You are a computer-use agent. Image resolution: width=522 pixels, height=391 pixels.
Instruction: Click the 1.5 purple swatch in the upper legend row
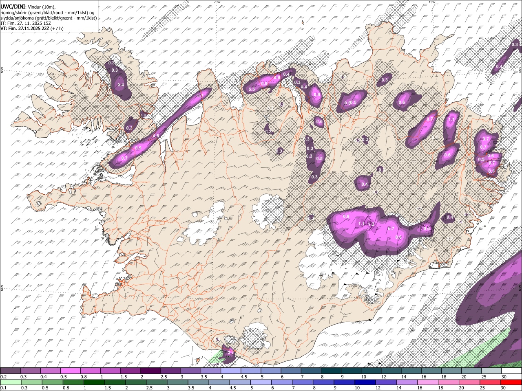tap(130, 371)
